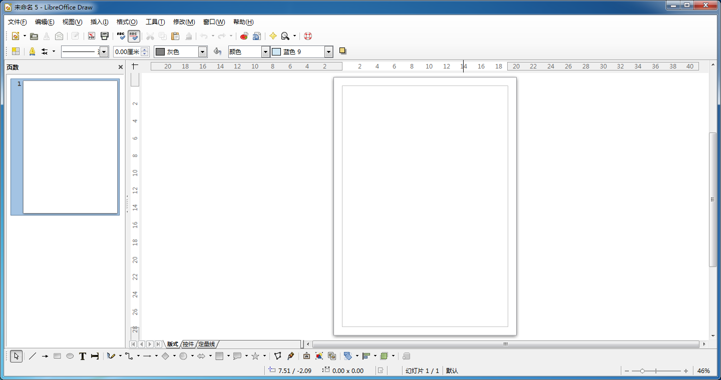Click the zoom slider handle in status bar
The width and height of the screenshot is (721, 380).
tap(642, 371)
